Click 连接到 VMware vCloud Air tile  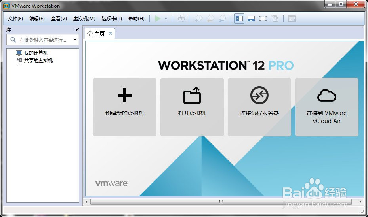[327, 107]
